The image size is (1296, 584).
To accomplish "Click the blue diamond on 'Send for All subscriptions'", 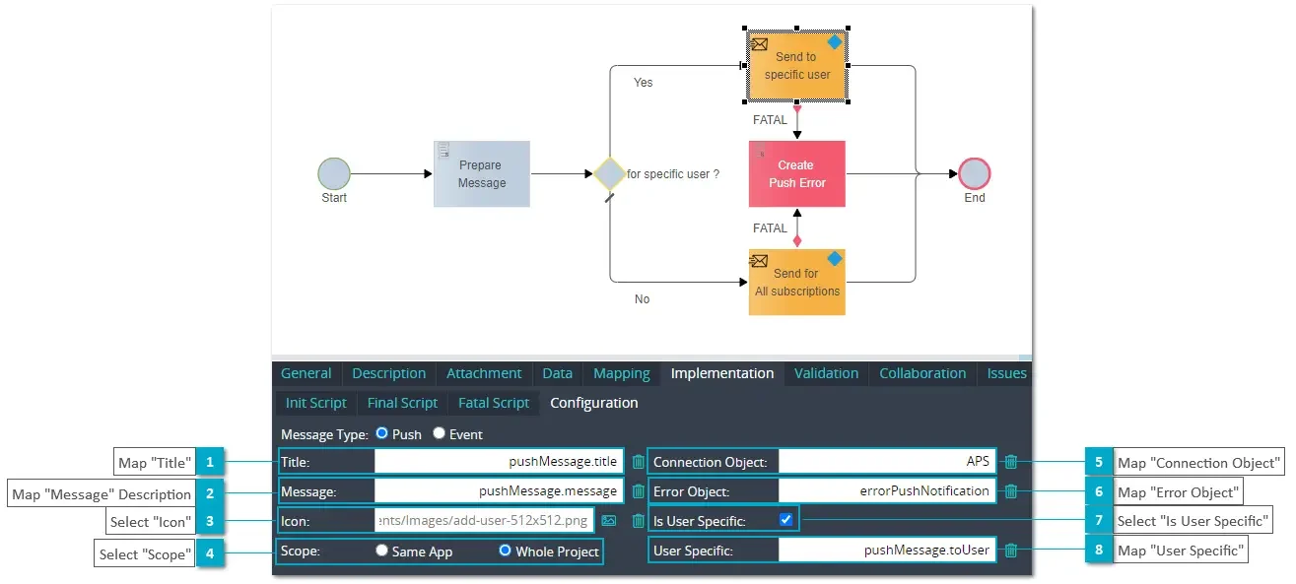I will (x=835, y=259).
